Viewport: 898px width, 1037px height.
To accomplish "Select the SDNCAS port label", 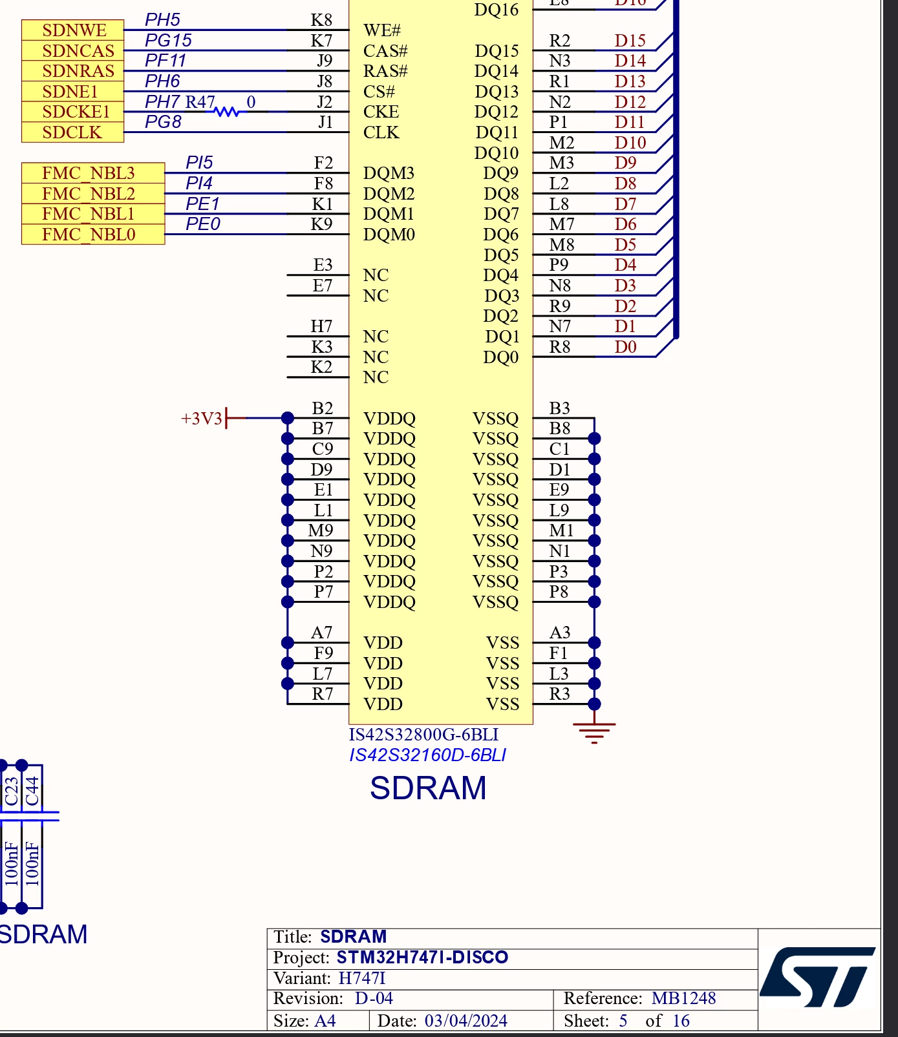I will (73, 51).
